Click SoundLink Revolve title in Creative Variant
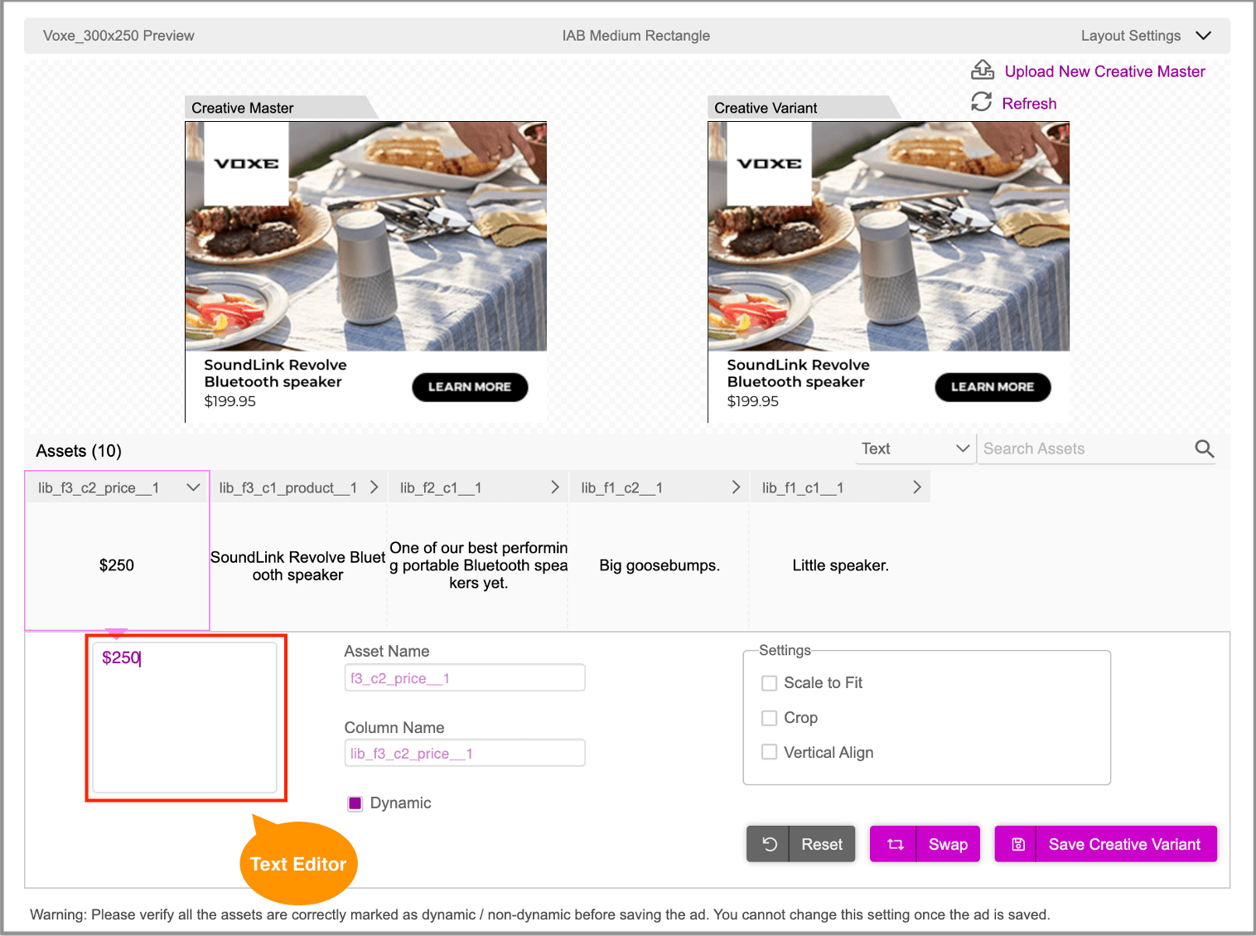Screen dimensions: 1256x936 pyautogui.click(x=798, y=373)
